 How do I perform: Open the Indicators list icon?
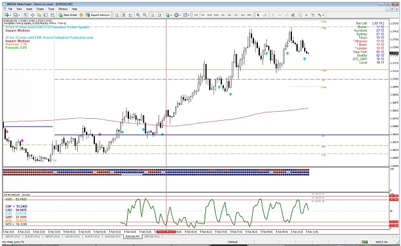click(x=167, y=15)
